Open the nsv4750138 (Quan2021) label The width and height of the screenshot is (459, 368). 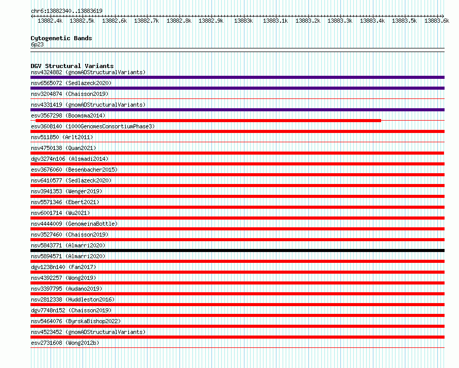pos(63,148)
